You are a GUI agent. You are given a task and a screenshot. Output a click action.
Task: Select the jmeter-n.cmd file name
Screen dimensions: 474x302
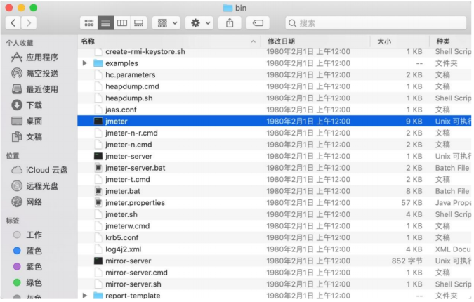click(x=129, y=145)
